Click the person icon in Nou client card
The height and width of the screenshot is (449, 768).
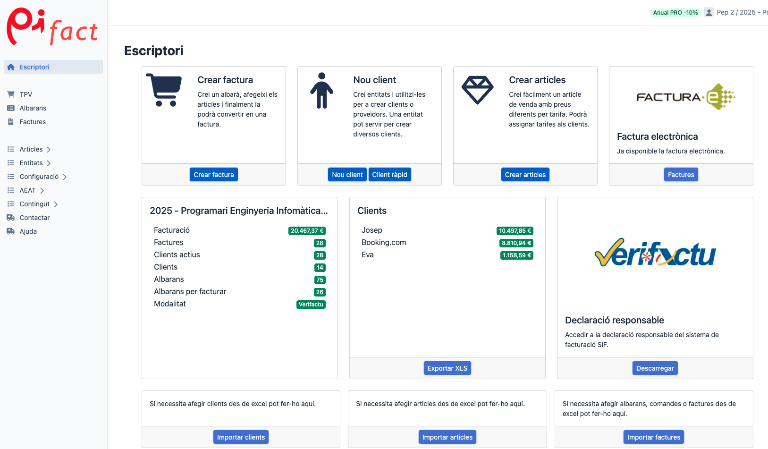(x=321, y=91)
